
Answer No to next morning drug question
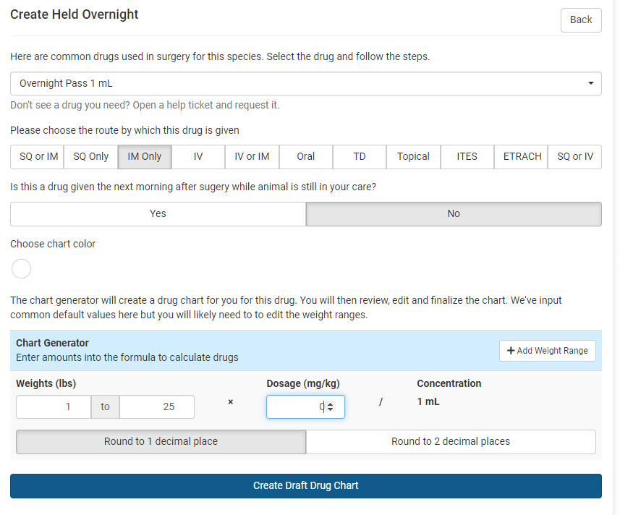pos(454,214)
